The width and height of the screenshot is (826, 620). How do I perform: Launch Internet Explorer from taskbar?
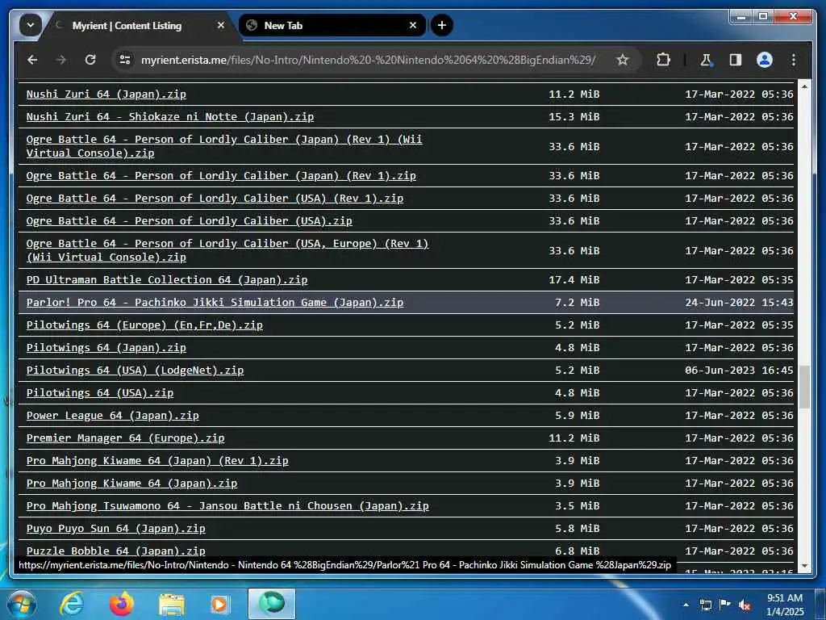click(x=72, y=604)
